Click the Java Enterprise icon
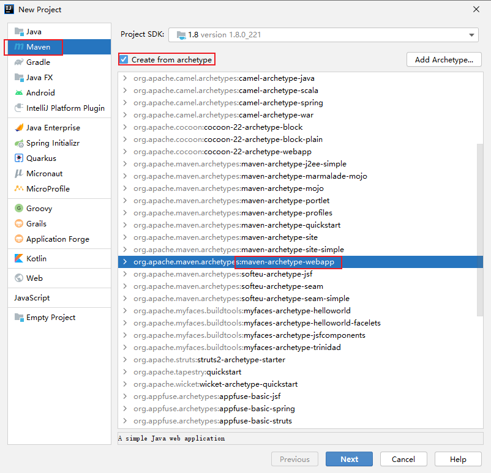This screenshot has width=491, height=473. click(19, 128)
